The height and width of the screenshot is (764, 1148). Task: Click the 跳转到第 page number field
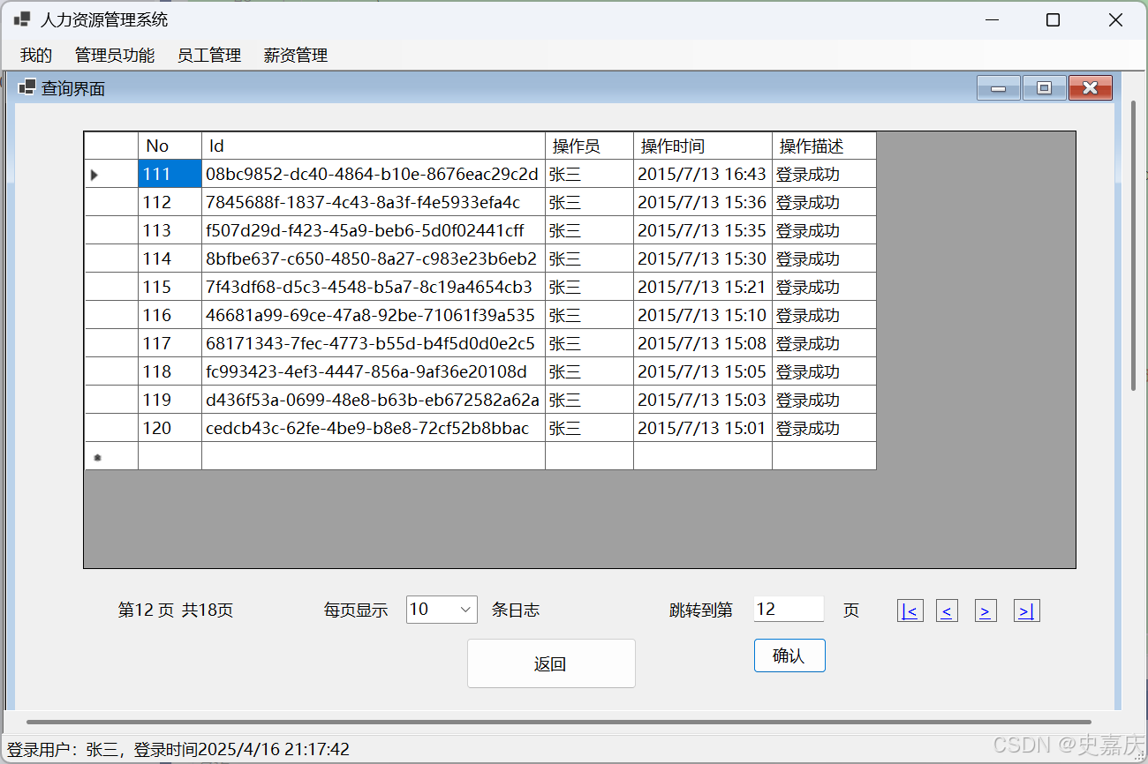[x=789, y=609]
